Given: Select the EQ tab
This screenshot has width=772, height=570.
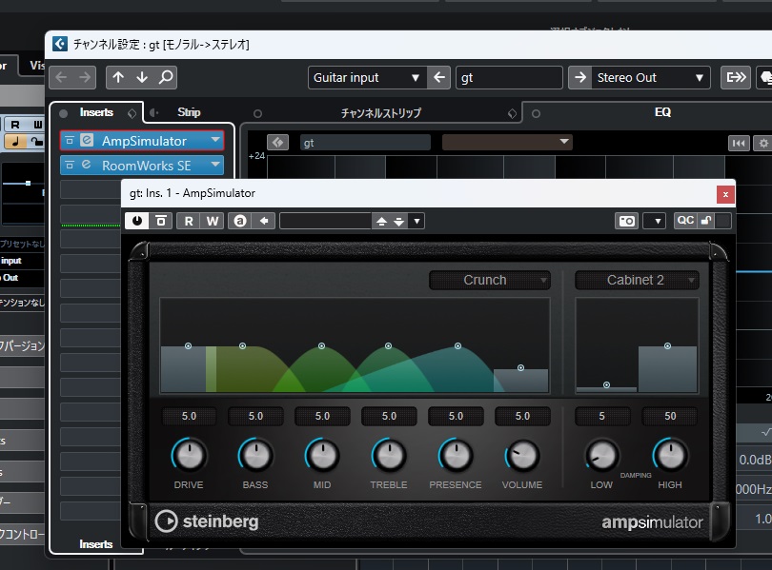Looking at the screenshot, I should tap(662, 112).
